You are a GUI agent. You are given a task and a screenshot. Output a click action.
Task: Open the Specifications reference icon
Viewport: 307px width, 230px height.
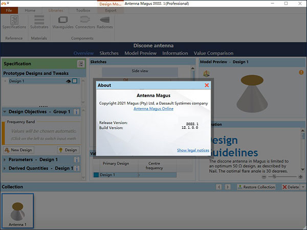click(11, 22)
